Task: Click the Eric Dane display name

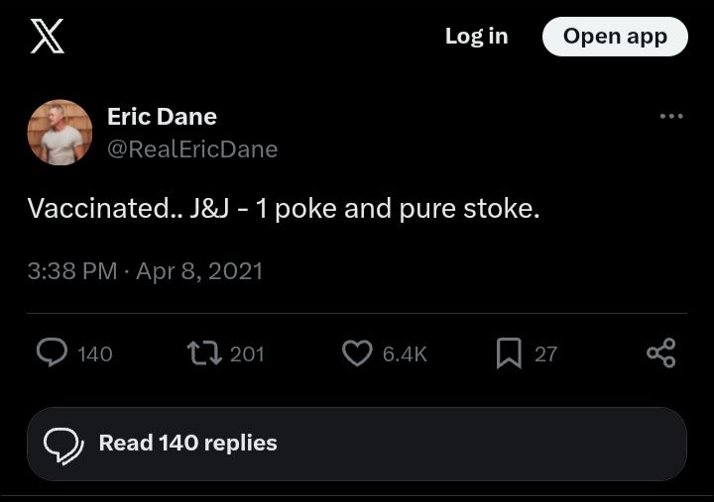Action: click(162, 116)
